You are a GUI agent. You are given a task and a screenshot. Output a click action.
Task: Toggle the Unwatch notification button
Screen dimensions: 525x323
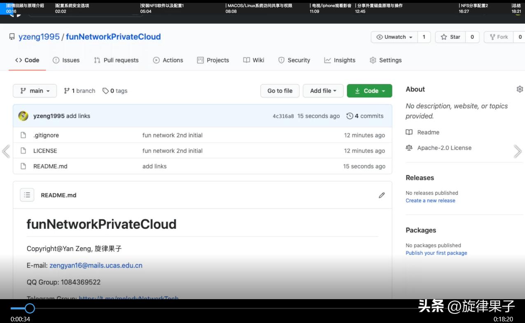coord(394,37)
